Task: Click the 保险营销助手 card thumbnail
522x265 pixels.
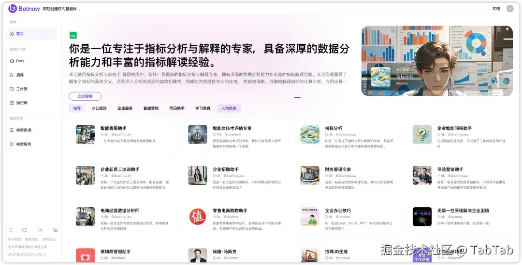Action: [422, 175]
